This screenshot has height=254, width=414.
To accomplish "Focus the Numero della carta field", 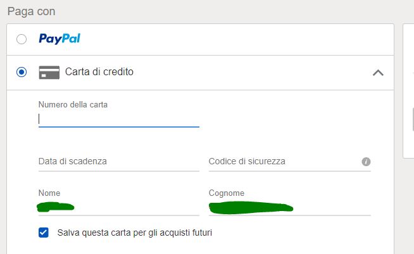I will coord(119,119).
